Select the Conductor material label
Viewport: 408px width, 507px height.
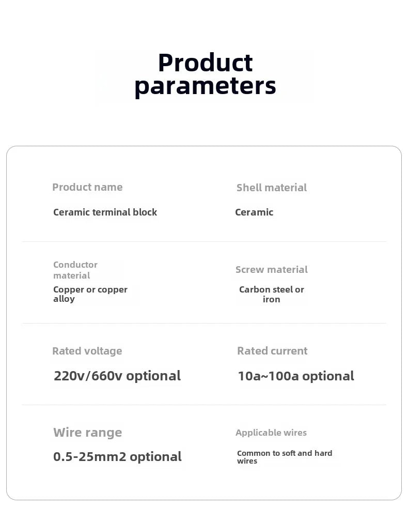[75, 270]
